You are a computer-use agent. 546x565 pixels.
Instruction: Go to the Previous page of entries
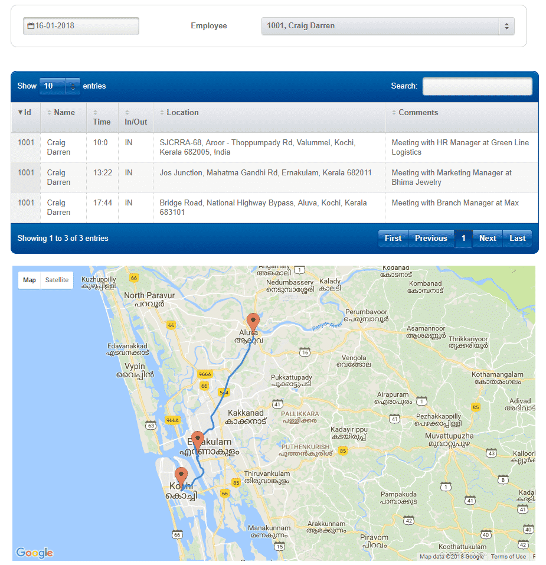431,238
